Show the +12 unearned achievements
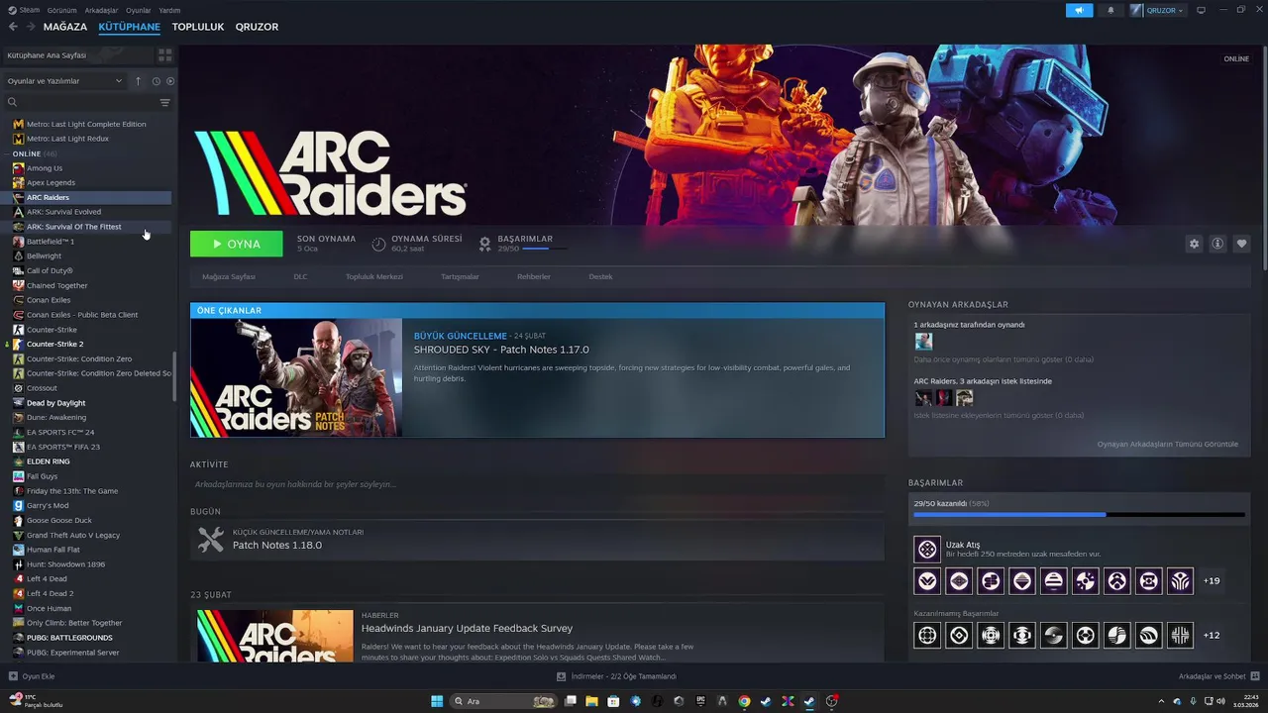 (x=1212, y=635)
